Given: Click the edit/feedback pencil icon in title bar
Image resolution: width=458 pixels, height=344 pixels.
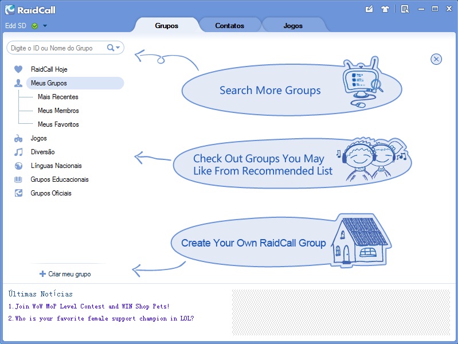Looking at the screenshot, I should pyautogui.click(x=369, y=9).
